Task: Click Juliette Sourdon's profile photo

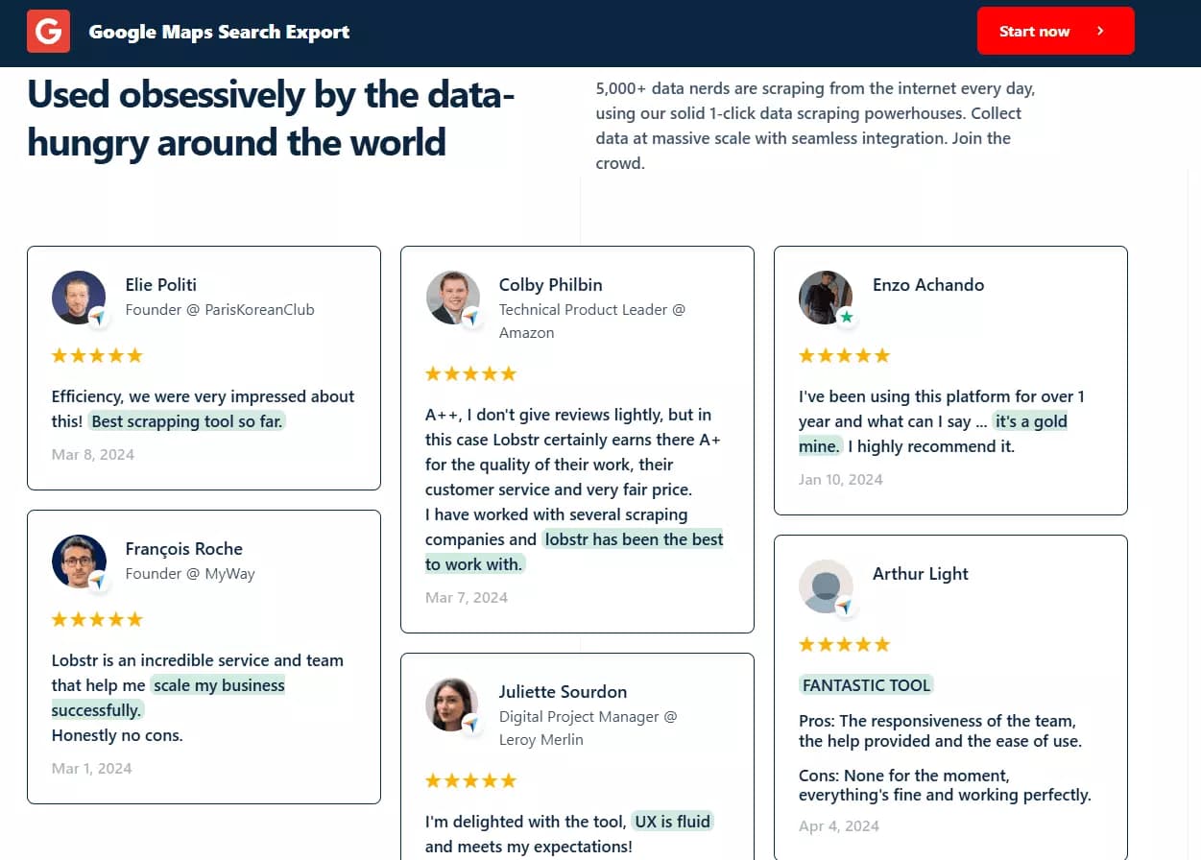Action: (452, 705)
